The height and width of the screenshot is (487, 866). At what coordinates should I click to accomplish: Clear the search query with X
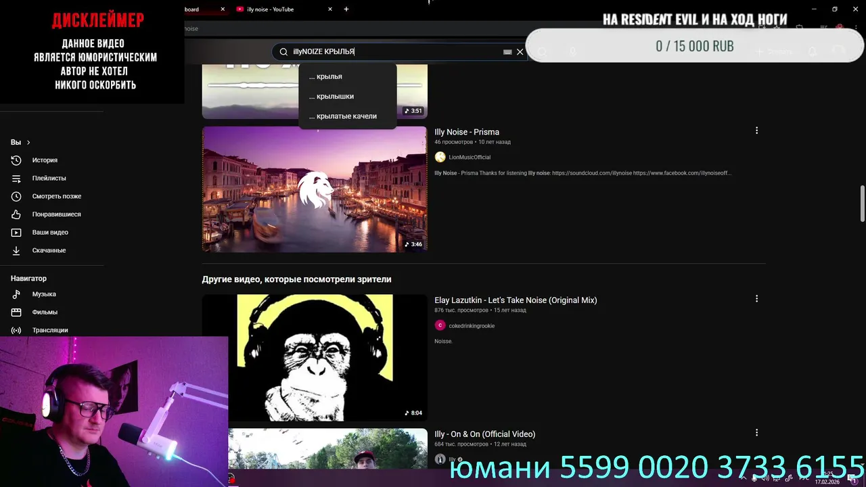(520, 52)
